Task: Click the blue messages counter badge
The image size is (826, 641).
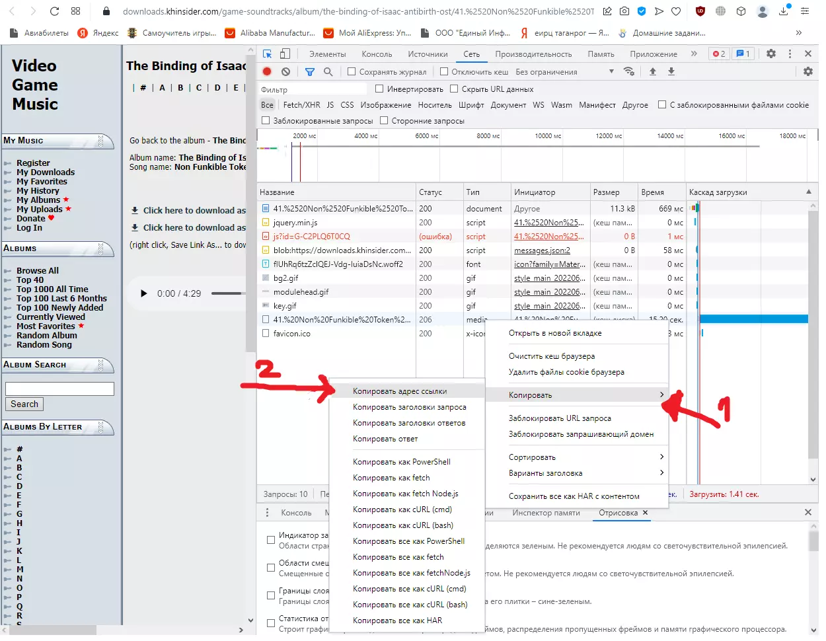Action: 743,54
